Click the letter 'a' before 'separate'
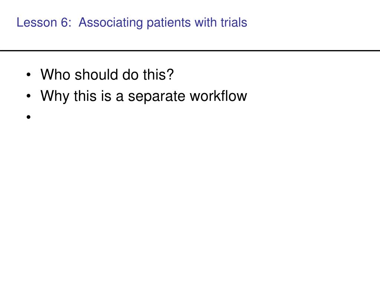Screen dimensions: 380x285 coord(120,97)
